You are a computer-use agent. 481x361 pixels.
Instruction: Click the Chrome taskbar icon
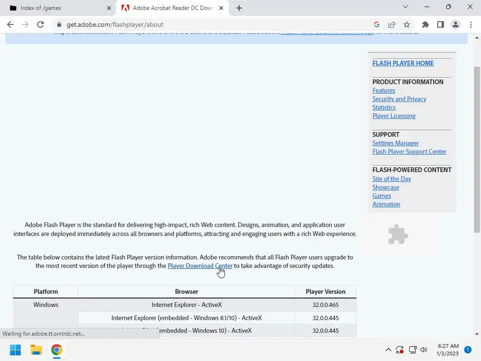[x=57, y=350]
